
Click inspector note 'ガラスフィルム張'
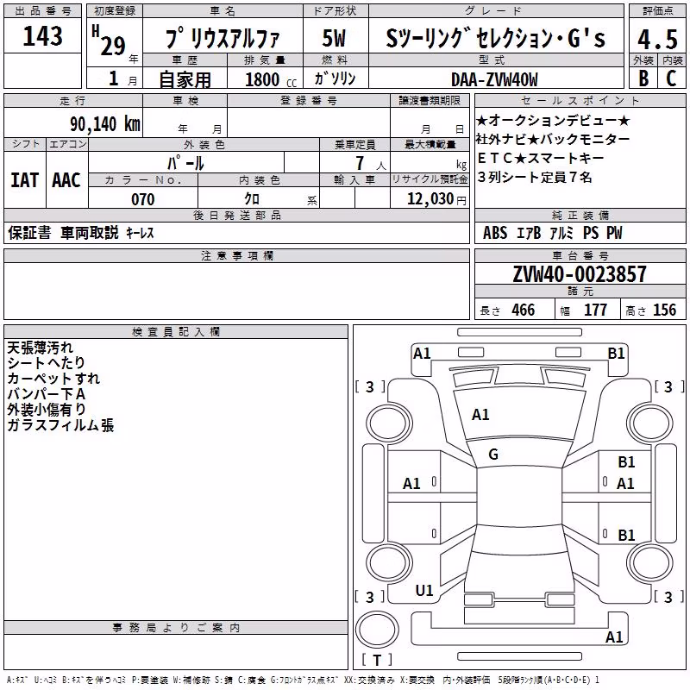click(60, 425)
